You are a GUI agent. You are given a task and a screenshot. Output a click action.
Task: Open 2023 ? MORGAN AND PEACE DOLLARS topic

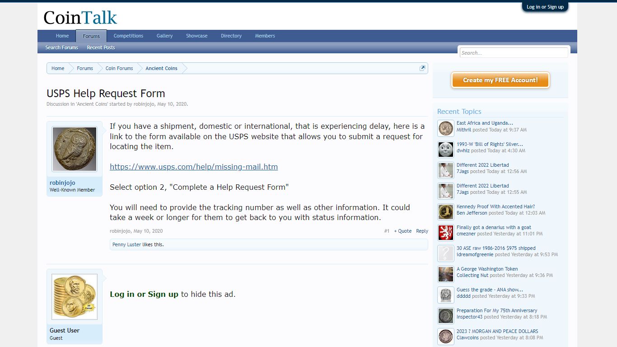(x=497, y=331)
